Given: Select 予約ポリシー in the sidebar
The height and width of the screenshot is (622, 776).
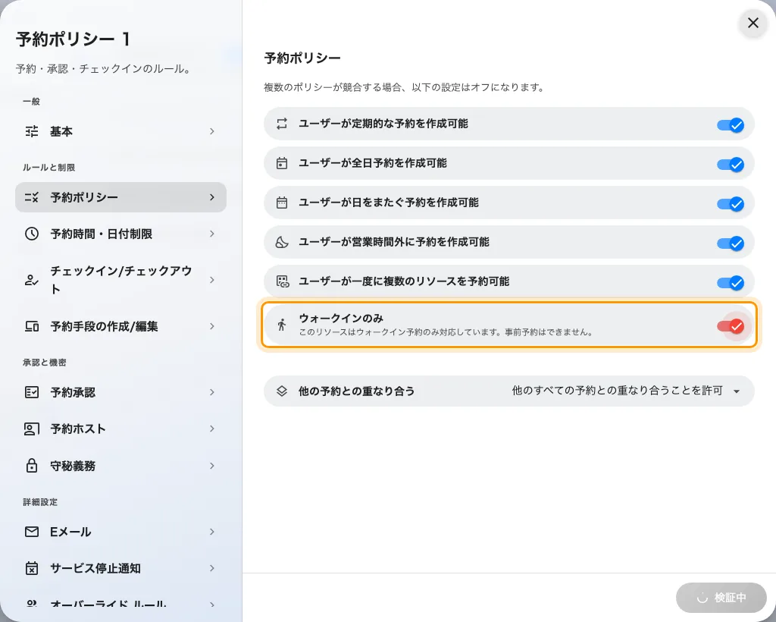Looking at the screenshot, I should 120,197.
